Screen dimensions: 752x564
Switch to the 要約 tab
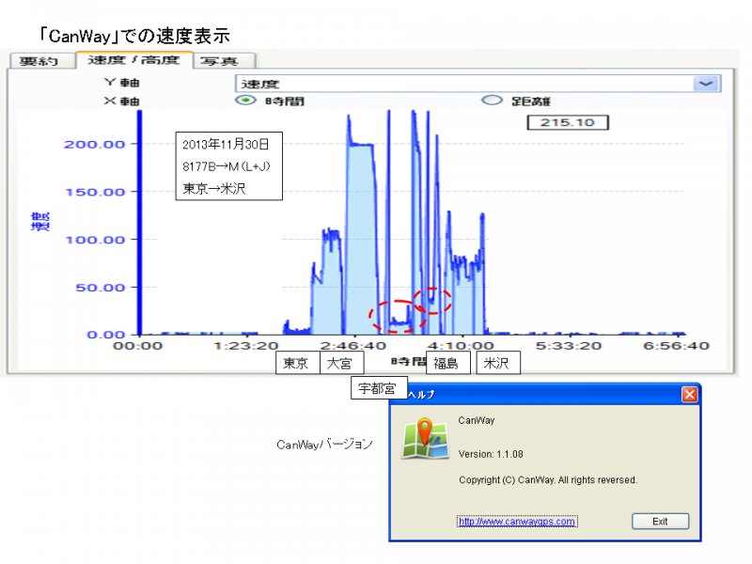(40, 61)
